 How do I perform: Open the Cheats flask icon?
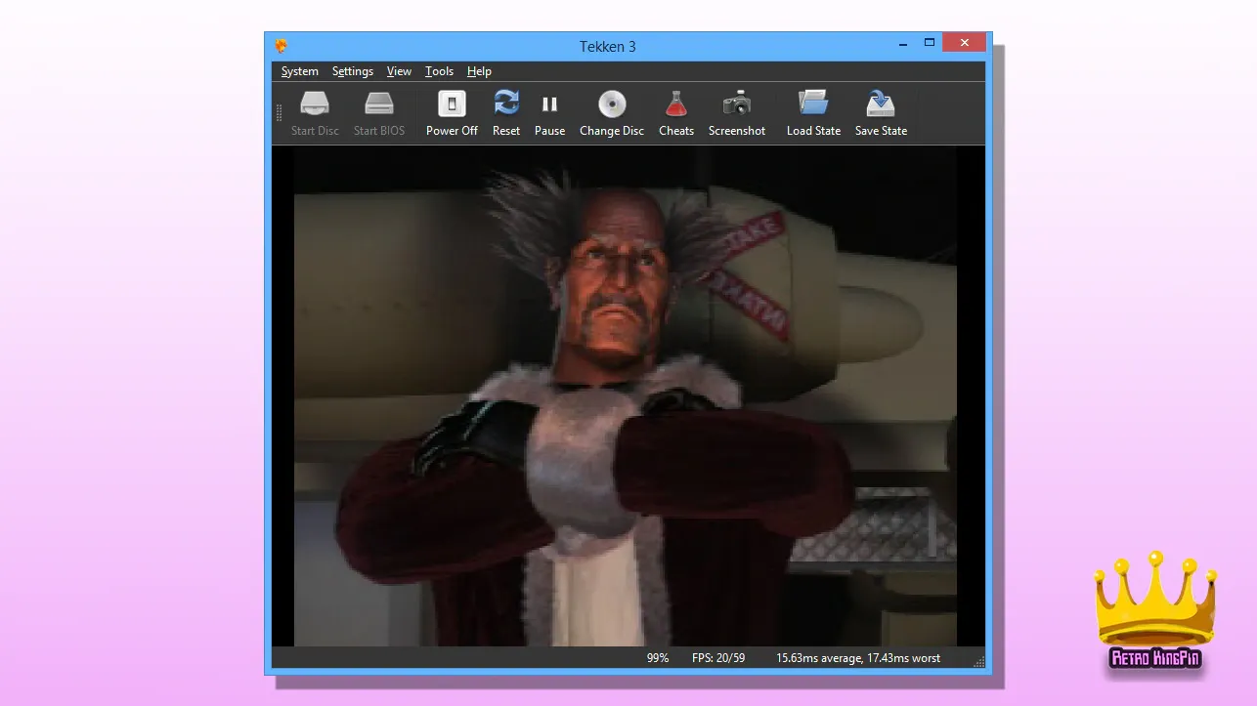(x=676, y=113)
